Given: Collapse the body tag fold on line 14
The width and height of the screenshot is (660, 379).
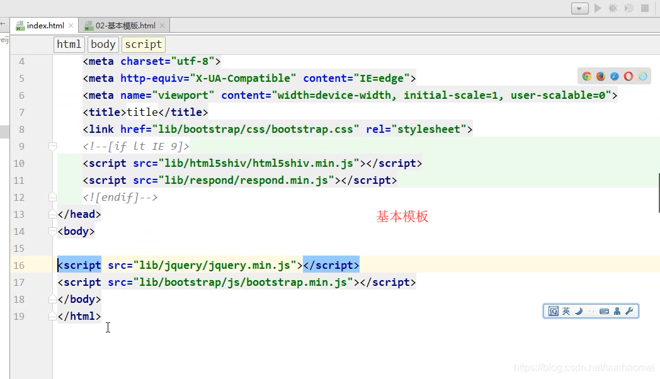Looking at the screenshot, I should pos(53,231).
